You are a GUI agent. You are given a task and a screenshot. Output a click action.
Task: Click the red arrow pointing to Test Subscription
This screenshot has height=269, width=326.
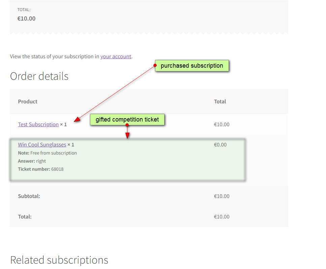pyautogui.click(x=78, y=120)
